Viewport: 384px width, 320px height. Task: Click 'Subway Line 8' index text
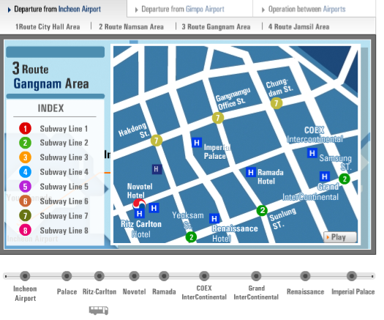click(x=64, y=231)
